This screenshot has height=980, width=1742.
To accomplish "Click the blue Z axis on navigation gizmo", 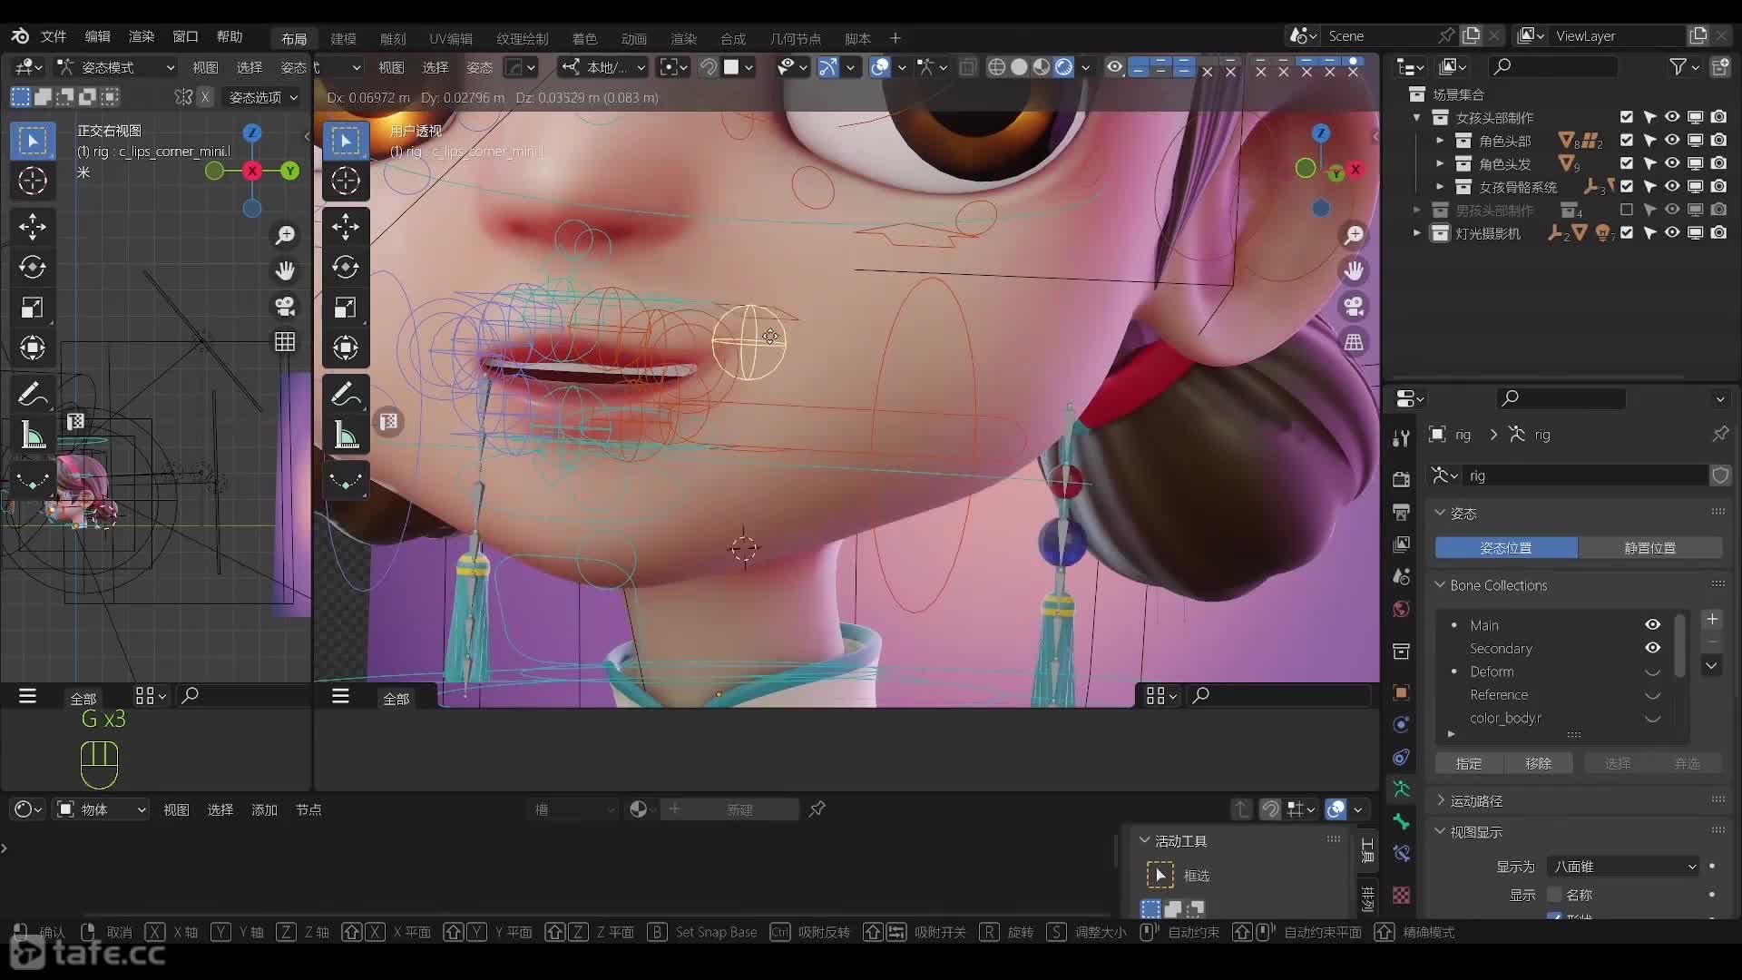I will pos(1321,133).
